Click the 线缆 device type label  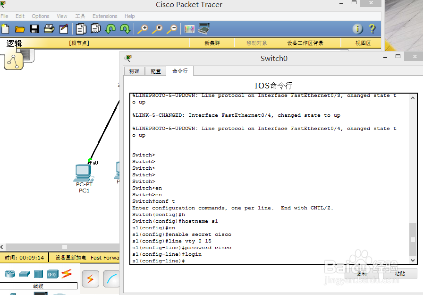pyautogui.click(x=38, y=286)
